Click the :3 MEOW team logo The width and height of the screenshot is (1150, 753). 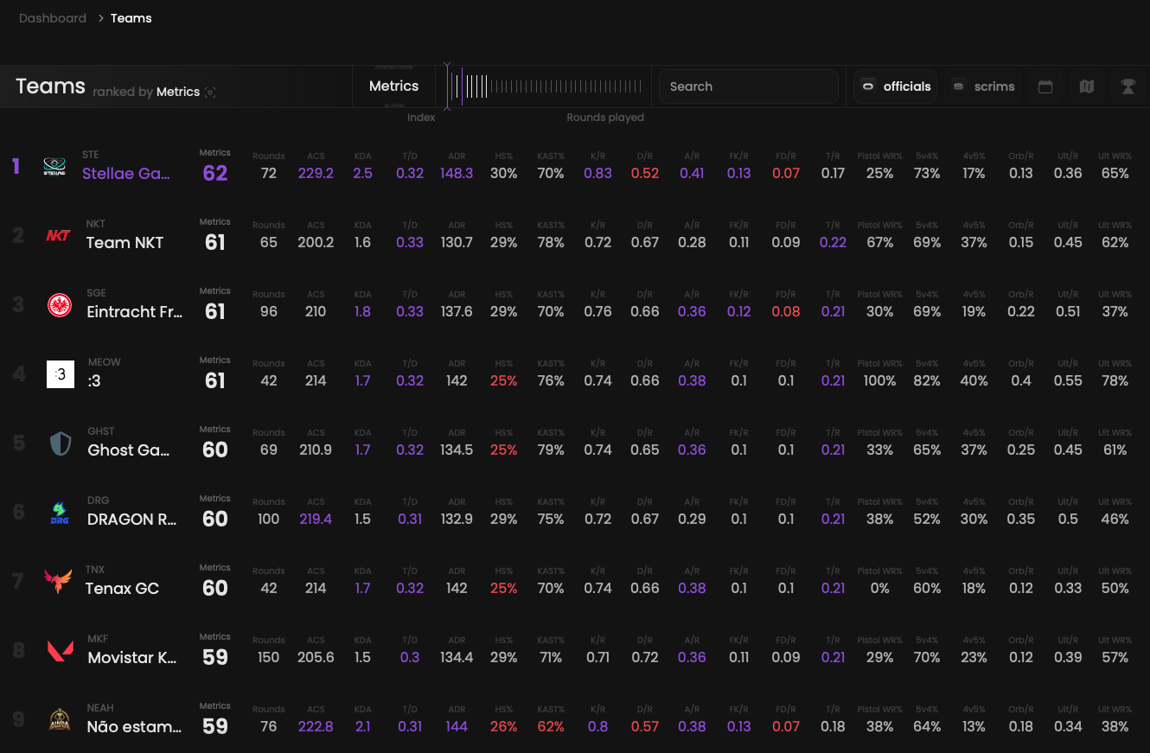tap(61, 374)
